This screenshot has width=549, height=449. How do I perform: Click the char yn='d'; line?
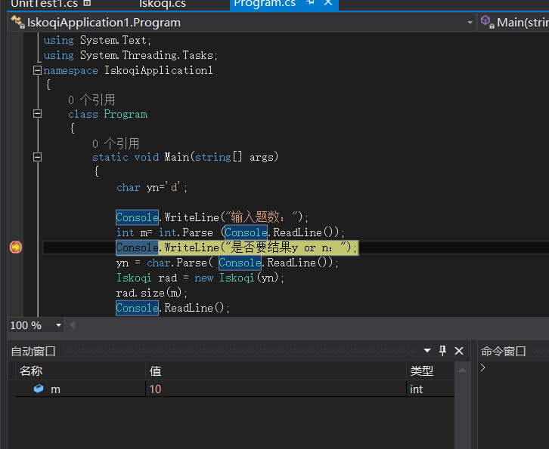pyautogui.click(x=152, y=187)
